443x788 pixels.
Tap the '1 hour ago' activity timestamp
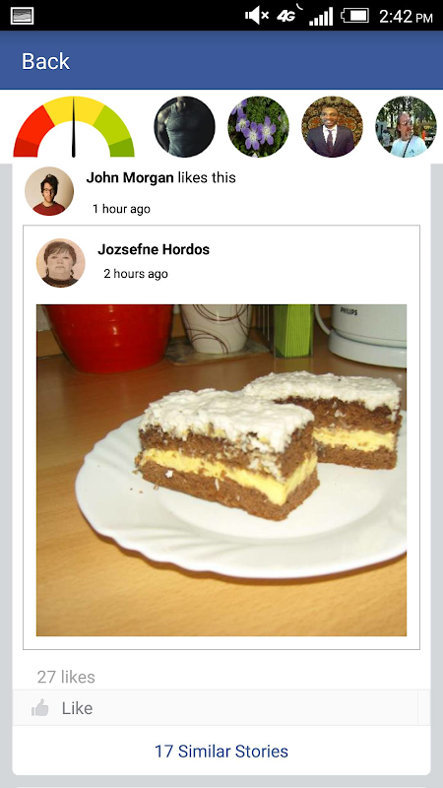coord(121,209)
